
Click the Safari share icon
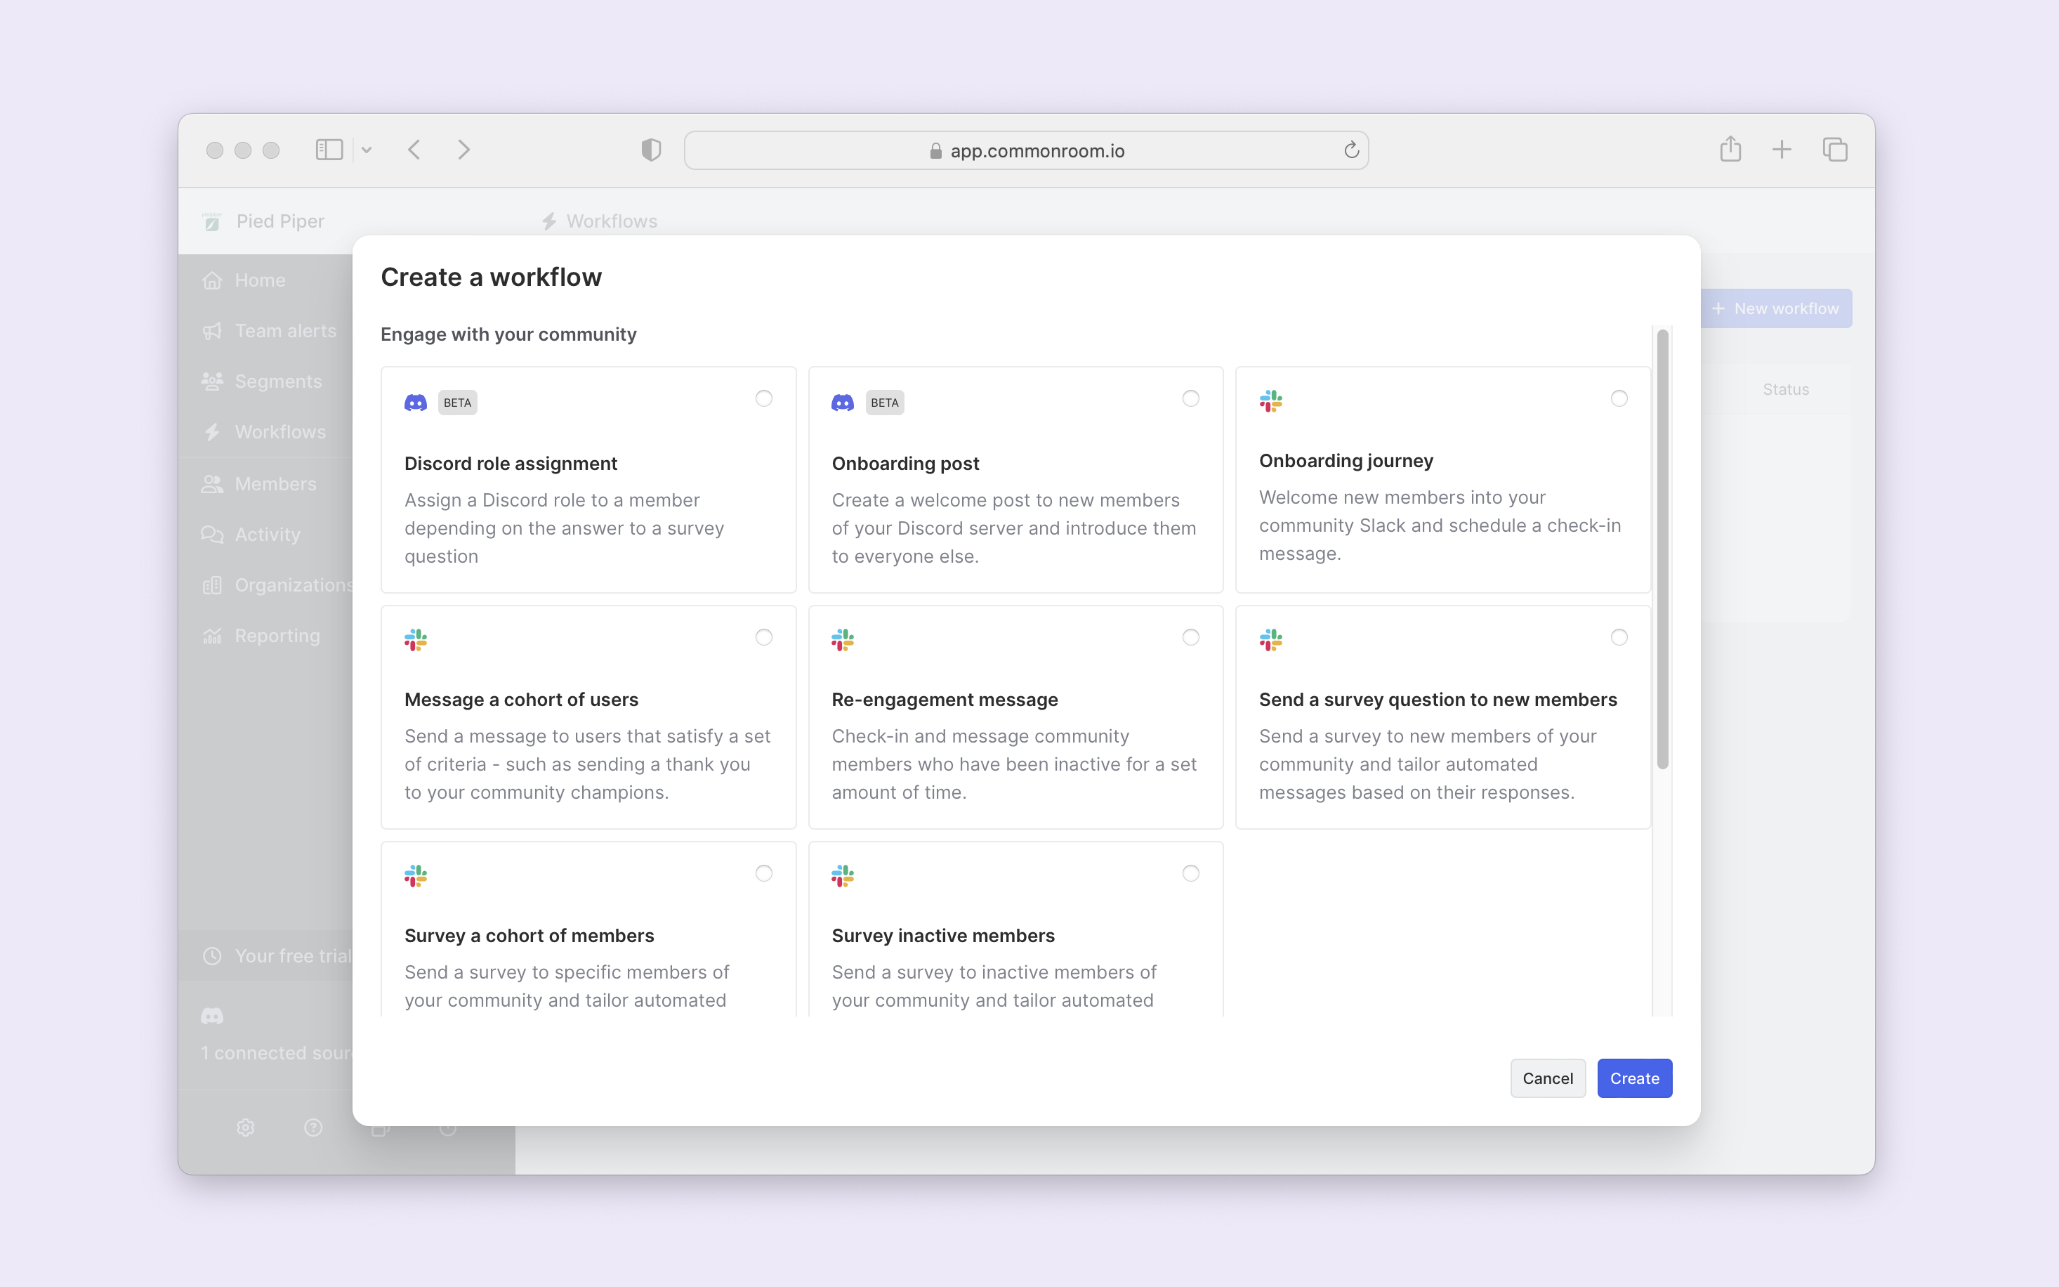coord(1730,150)
